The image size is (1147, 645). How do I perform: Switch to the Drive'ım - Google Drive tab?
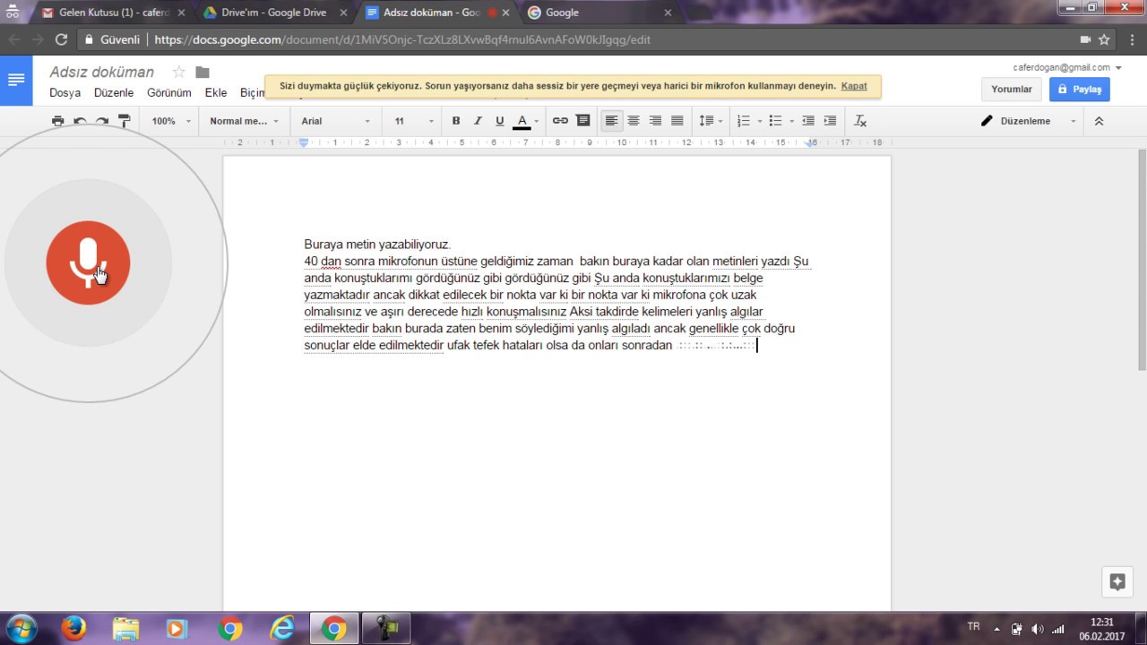click(273, 13)
